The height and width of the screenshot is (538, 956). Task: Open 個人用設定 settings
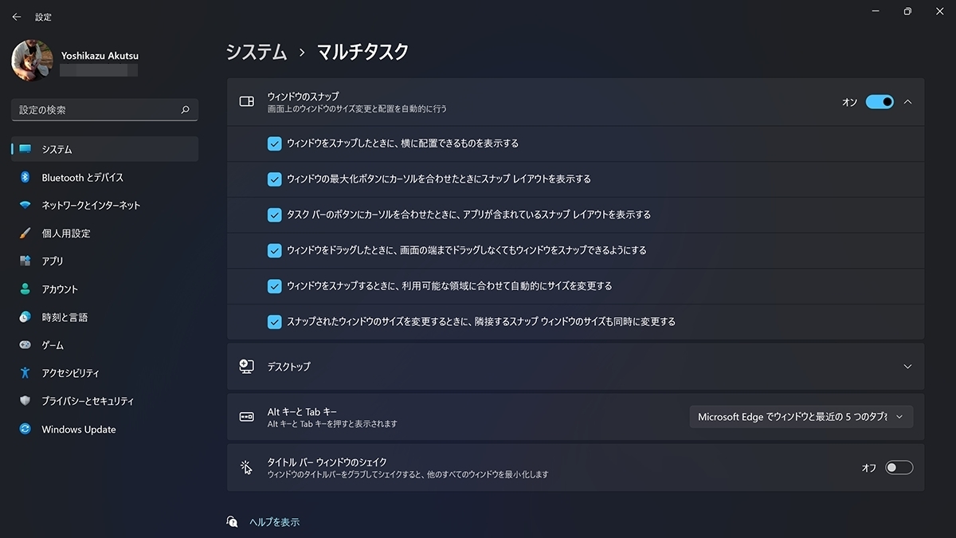pos(104,233)
